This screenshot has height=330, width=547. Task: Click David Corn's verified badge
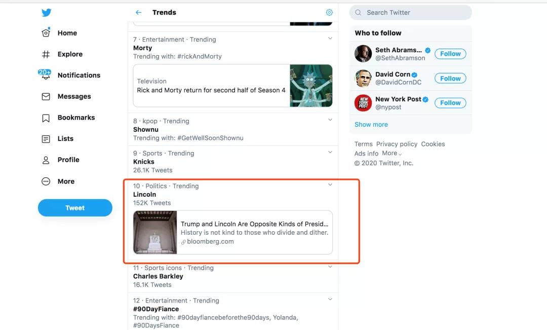coord(414,75)
